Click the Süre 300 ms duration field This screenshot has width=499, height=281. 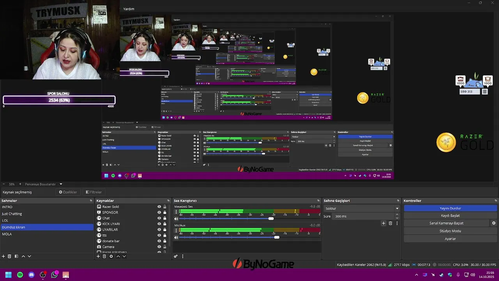coord(364,216)
